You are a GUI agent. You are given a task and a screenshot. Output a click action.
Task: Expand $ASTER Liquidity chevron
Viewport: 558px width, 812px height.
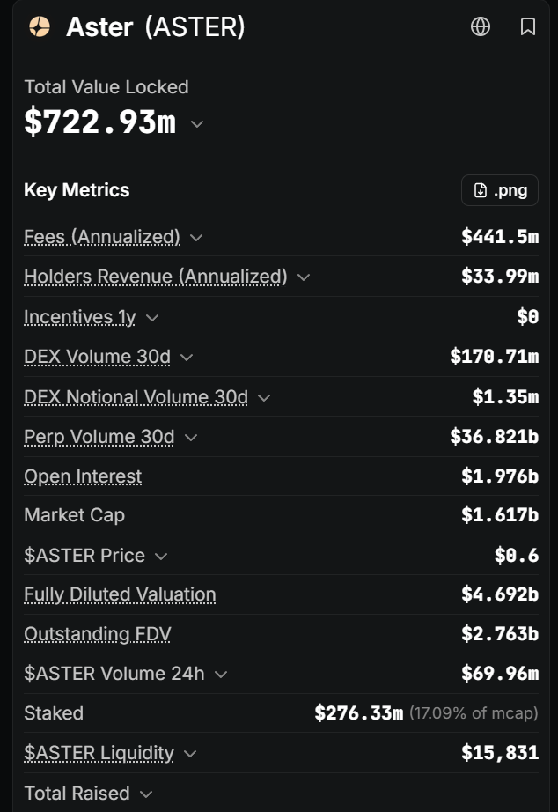pyautogui.click(x=190, y=754)
